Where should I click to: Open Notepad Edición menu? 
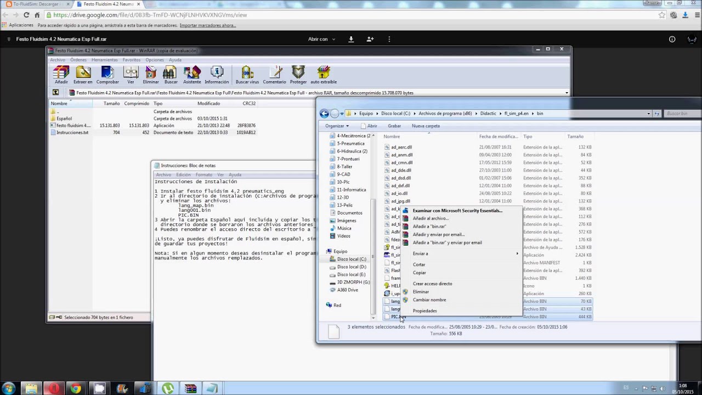coord(183,174)
